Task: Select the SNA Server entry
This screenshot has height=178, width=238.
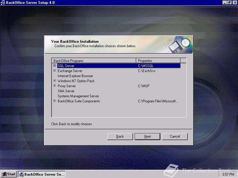Action: tap(66, 91)
